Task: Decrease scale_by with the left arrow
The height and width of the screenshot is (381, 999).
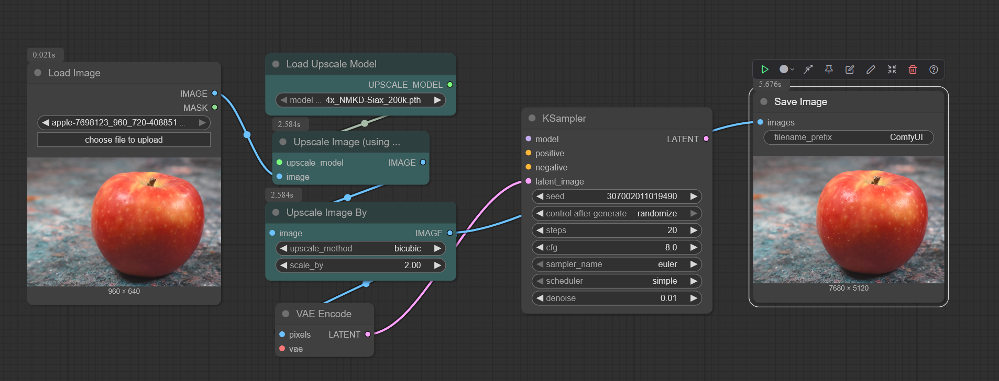Action: click(283, 265)
